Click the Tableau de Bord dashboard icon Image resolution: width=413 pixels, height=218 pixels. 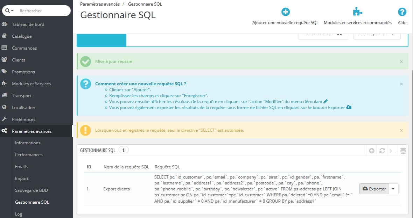pyautogui.click(x=4, y=24)
